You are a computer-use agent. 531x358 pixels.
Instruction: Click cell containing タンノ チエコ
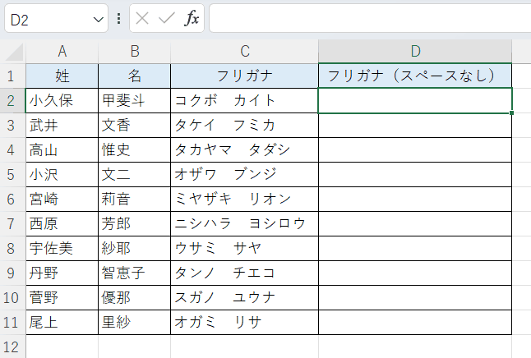244,273
